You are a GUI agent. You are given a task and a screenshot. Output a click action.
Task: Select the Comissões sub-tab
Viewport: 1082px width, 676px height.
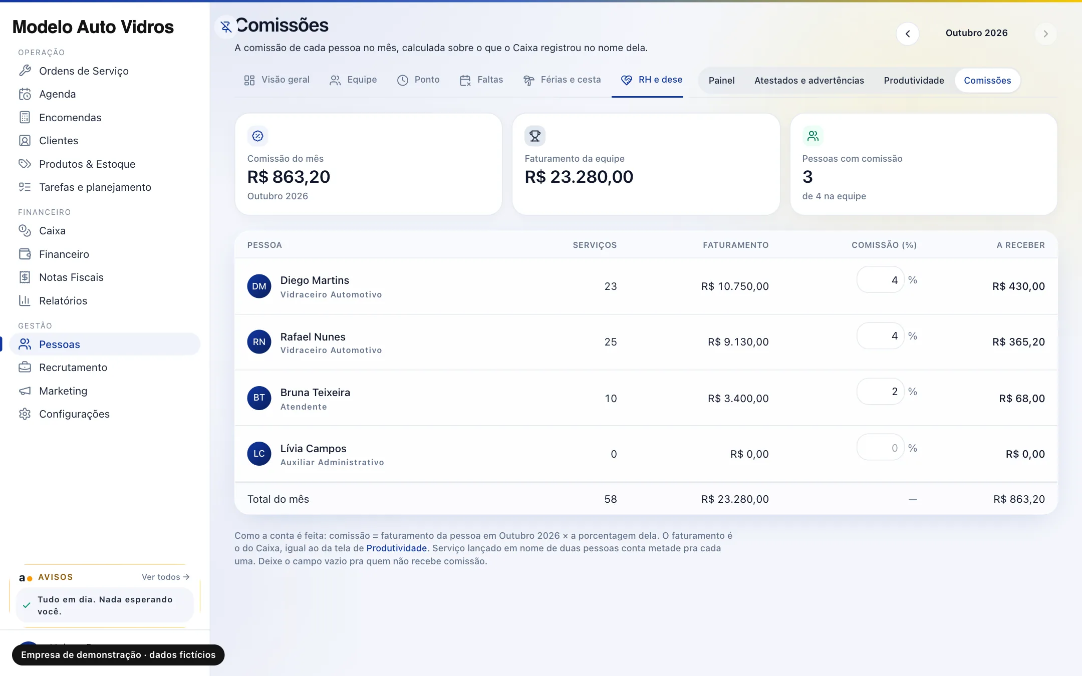click(x=987, y=81)
